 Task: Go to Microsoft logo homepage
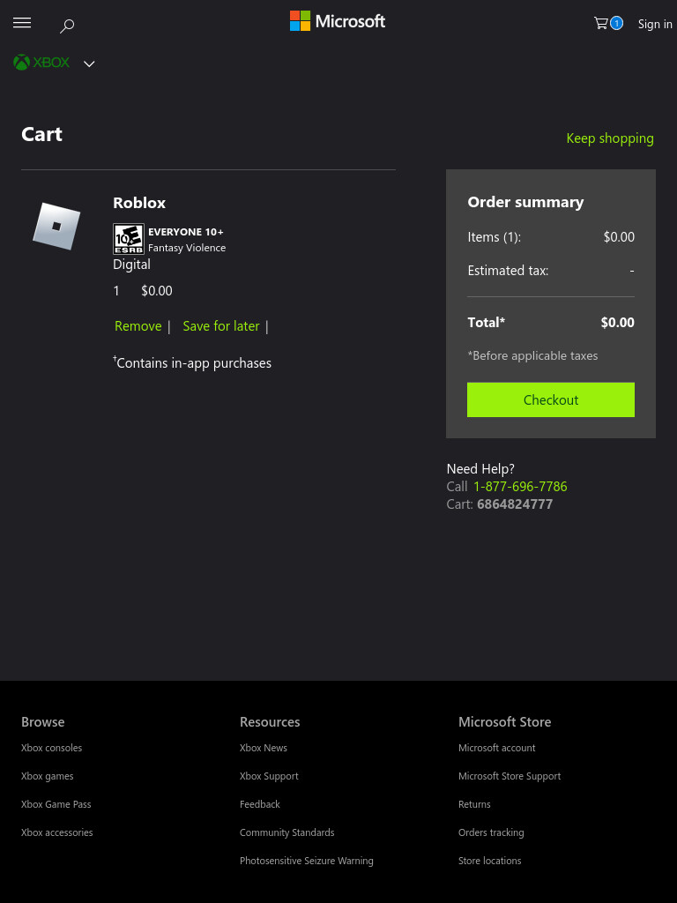coord(338,21)
